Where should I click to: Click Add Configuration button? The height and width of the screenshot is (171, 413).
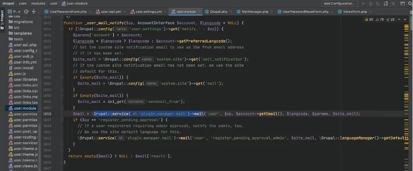339,3
